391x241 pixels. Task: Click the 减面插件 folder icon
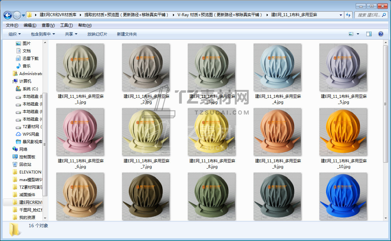coord(15,195)
